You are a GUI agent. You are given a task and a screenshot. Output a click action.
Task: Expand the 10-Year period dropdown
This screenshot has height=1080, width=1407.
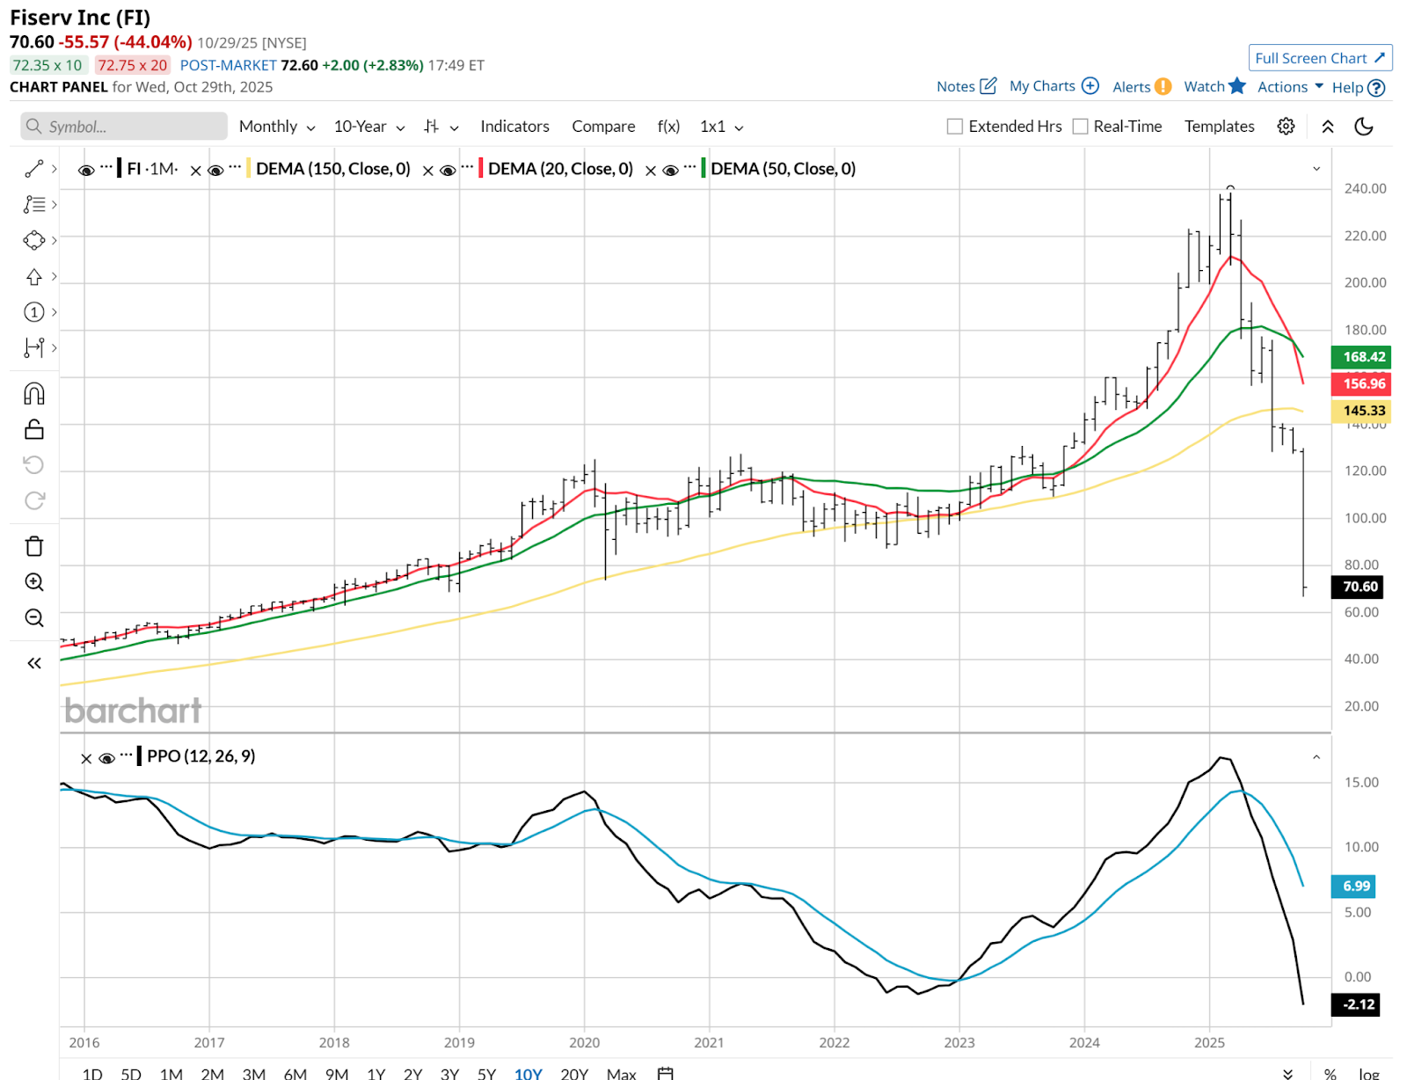point(369,127)
